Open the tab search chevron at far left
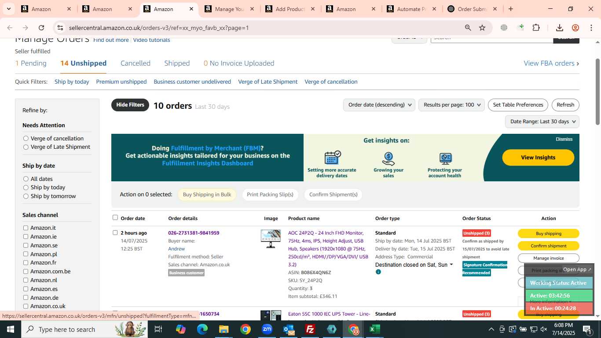This screenshot has width=601, height=338. pyautogui.click(x=8, y=9)
